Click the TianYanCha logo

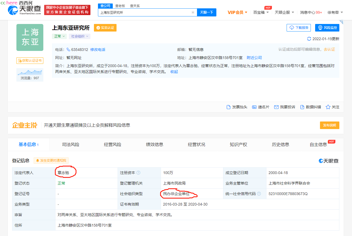point(24,10)
